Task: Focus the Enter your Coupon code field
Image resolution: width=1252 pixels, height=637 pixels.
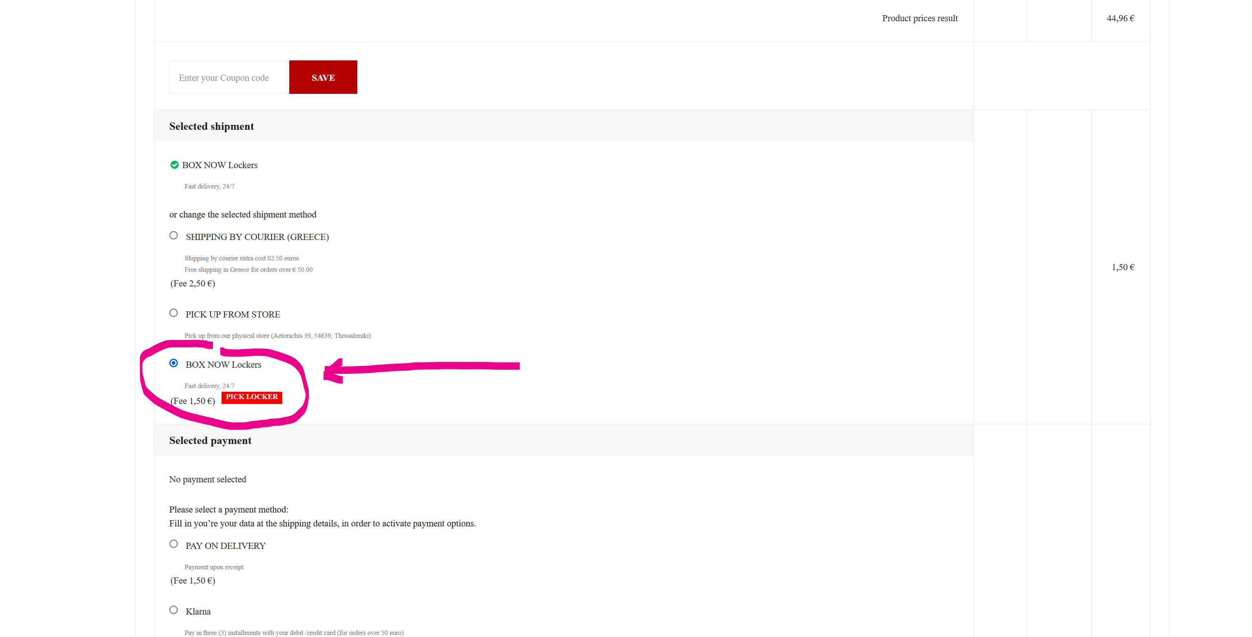Action: click(x=228, y=77)
